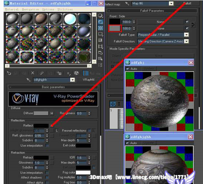The image size is (203, 184).
Task: Adjust the IOR 1.6 spinner arrows
Action: (x=89, y=158)
